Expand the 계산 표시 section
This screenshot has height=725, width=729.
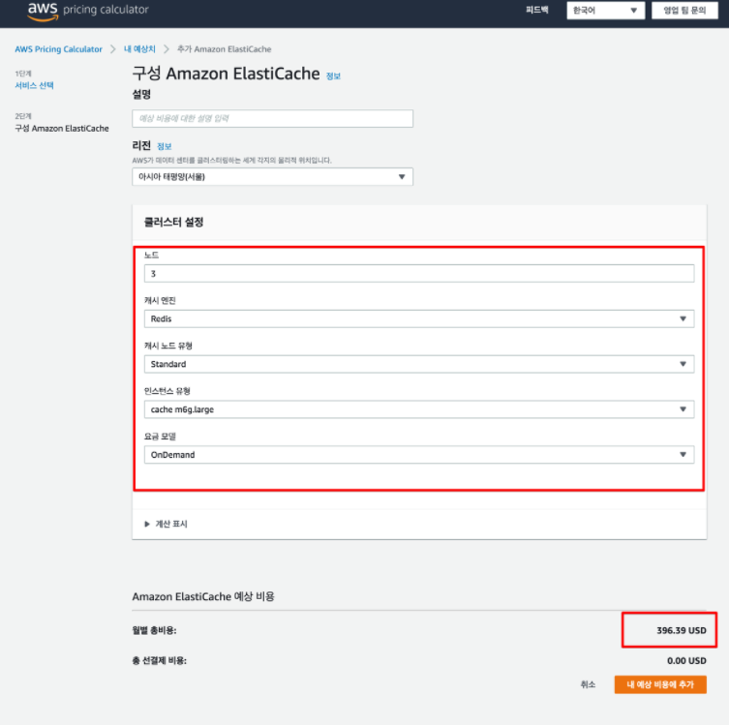coord(166,524)
